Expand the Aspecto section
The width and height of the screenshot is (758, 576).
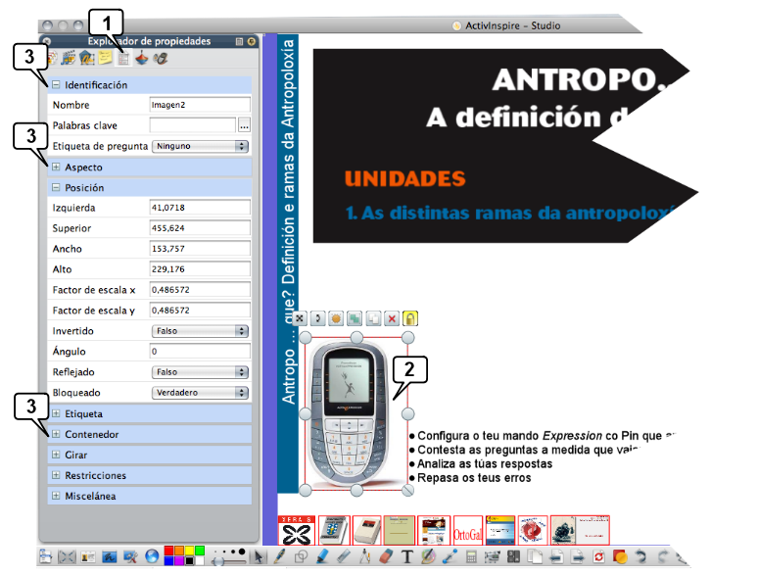56,168
